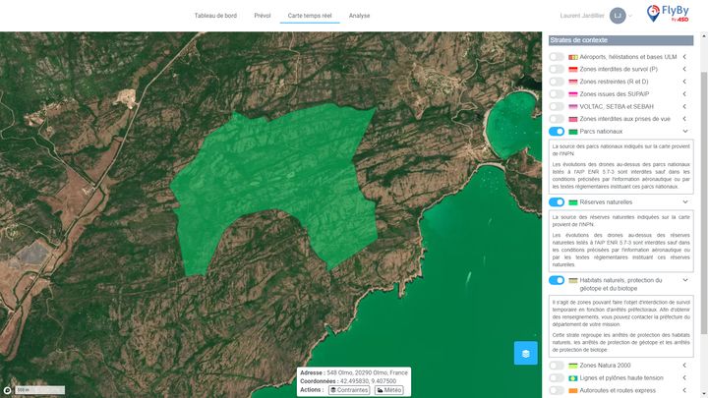
Task: Click the Météo action button
Action: pyautogui.click(x=388, y=390)
